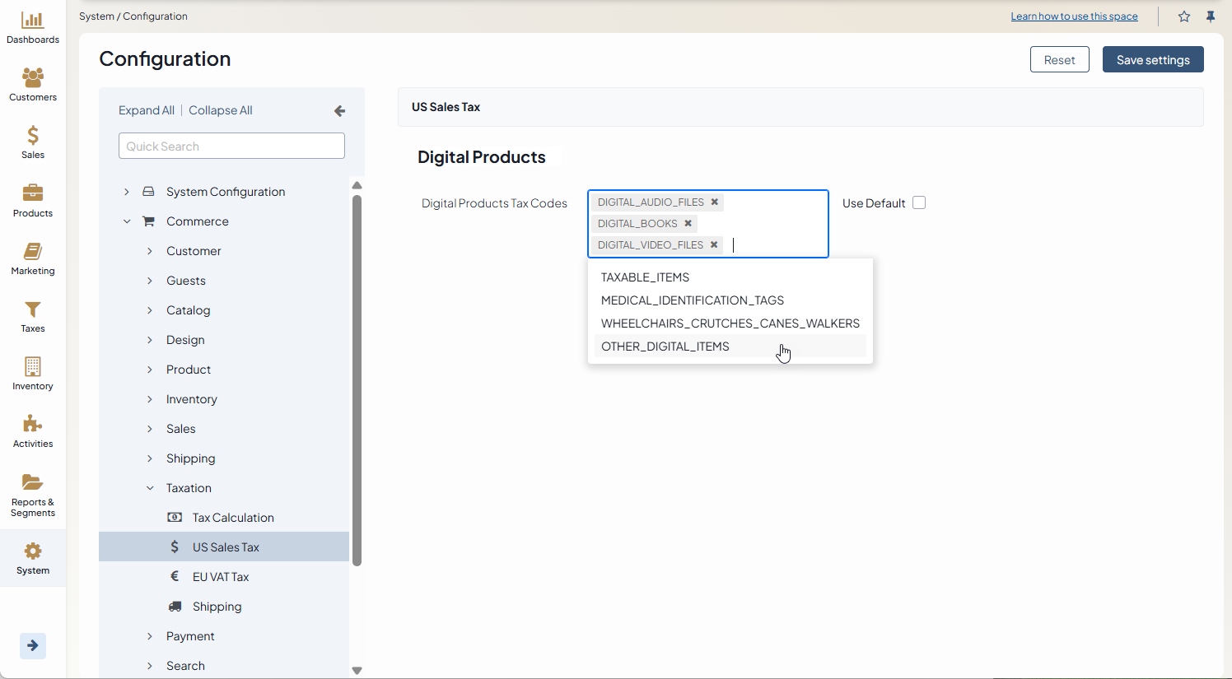The height and width of the screenshot is (679, 1232).
Task: Click the configuration tree scrollbar
Action: point(357,379)
